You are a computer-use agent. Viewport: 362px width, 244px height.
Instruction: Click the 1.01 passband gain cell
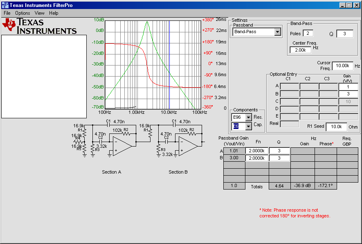click(x=234, y=151)
